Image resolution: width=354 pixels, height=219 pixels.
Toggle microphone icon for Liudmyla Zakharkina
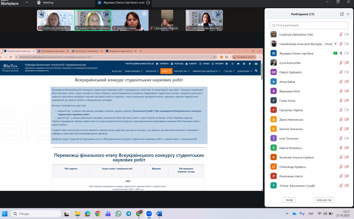[341, 34]
